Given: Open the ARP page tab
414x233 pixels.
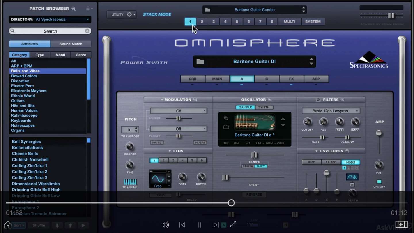Looking at the screenshot, I should tap(316, 79).
